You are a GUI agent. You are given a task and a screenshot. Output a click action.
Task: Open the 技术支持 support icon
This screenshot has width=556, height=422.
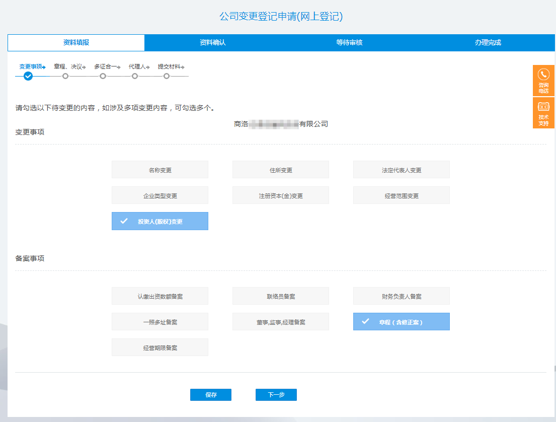543,107
